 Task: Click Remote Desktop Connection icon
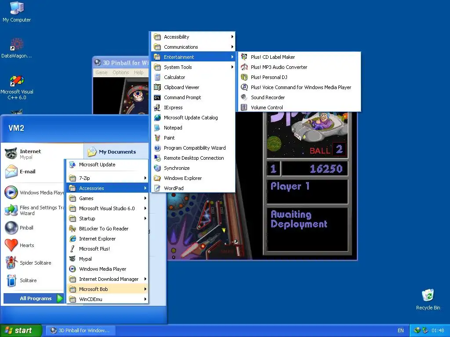click(157, 158)
